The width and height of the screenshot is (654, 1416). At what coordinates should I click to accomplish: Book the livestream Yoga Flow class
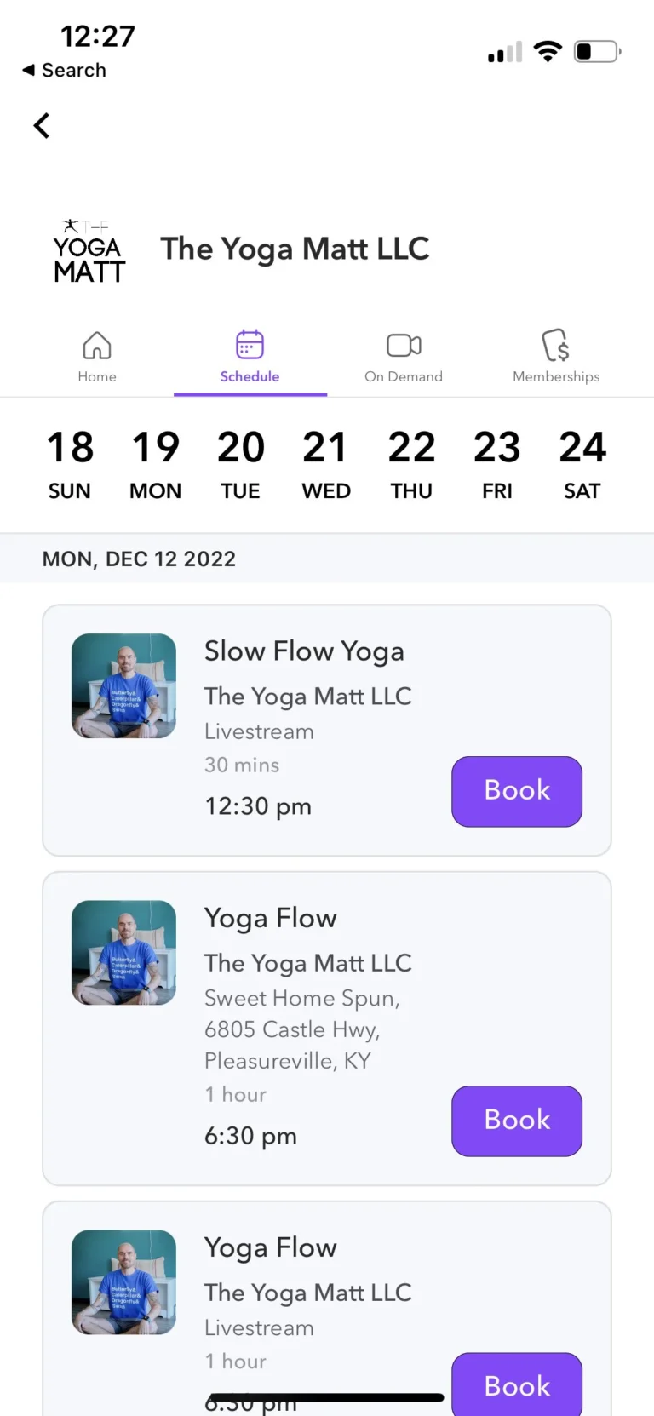pyautogui.click(x=517, y=1384)
